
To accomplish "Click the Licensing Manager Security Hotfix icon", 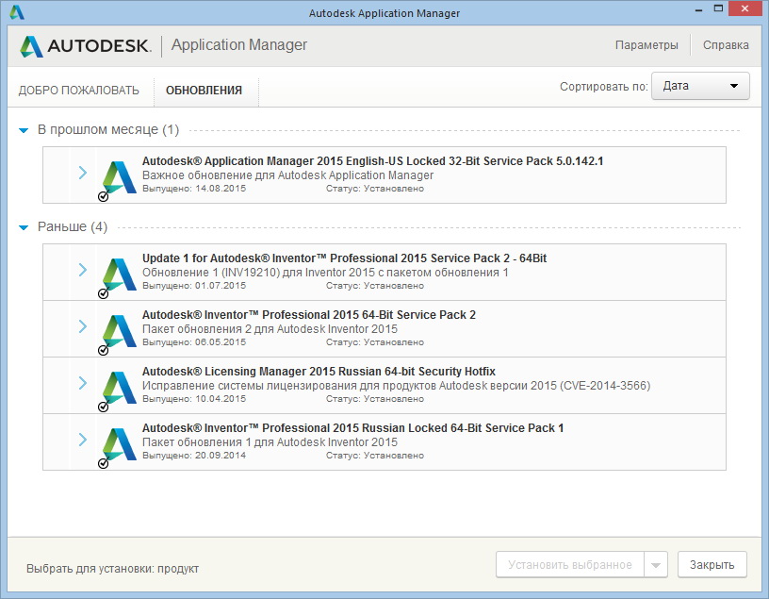I will click(x=119, y=388).
